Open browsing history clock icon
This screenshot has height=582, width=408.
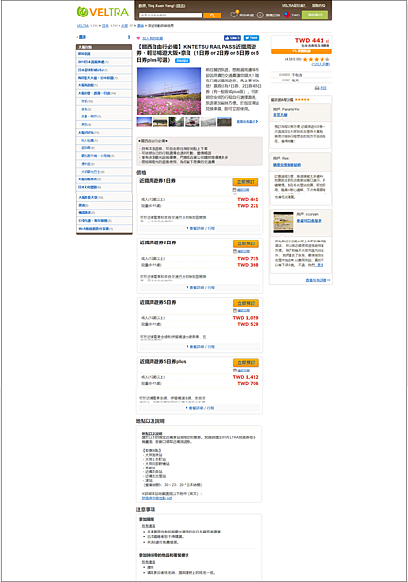pos(260,15)
